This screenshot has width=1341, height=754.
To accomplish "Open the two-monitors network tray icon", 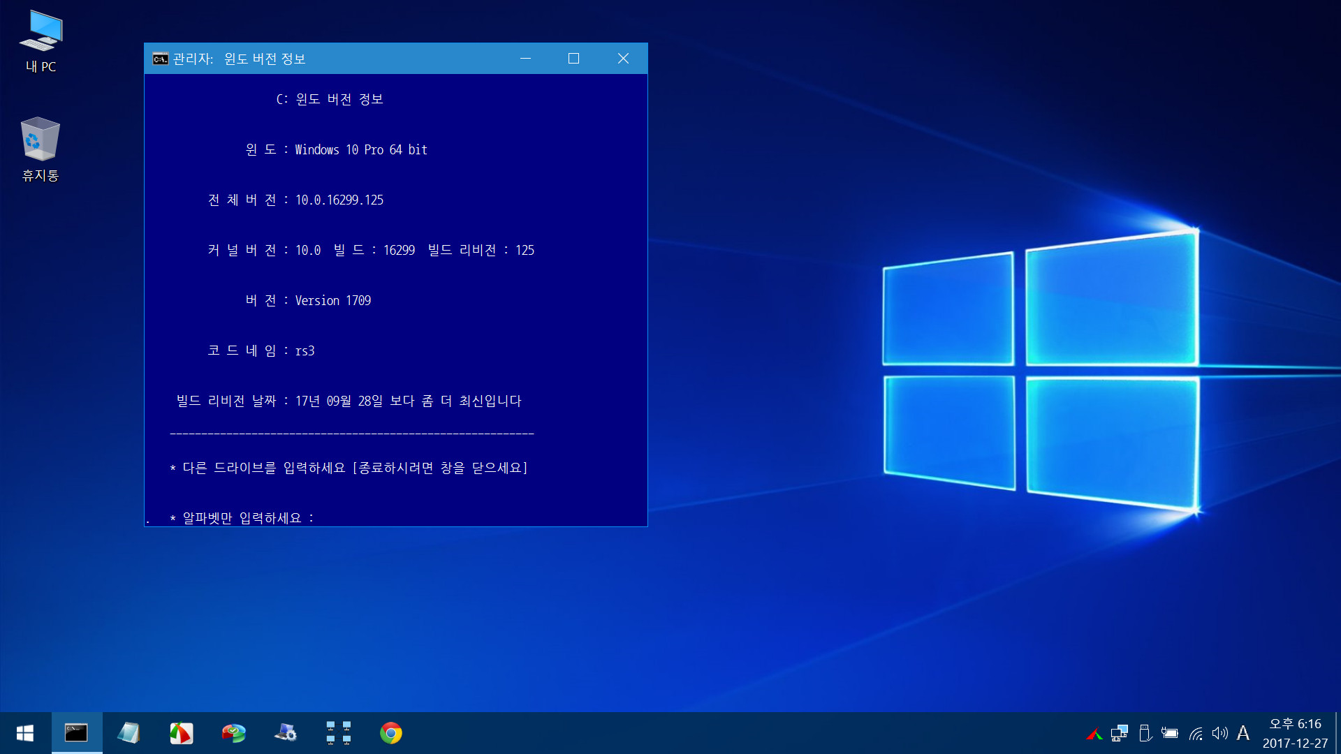I will [1120, 733].
